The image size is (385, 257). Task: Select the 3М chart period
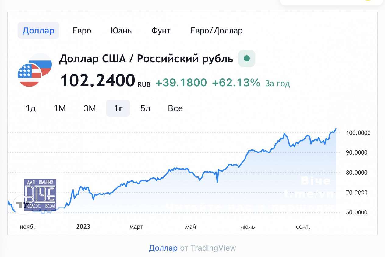click(x=90, y=108)
